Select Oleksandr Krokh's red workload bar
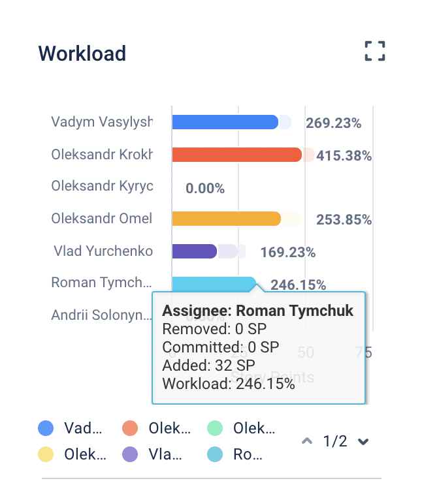Viewport: 422px width, 483px height. (x=236, y=155)
